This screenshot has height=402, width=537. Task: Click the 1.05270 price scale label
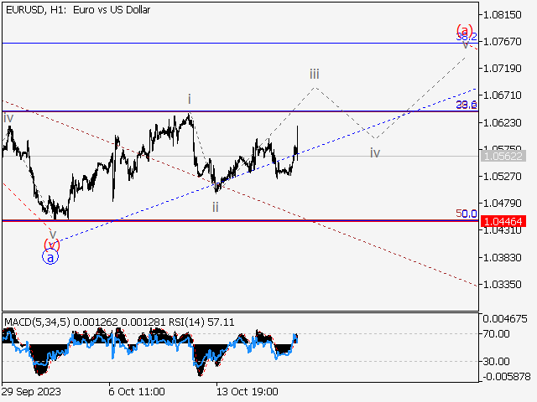point(502,177)
